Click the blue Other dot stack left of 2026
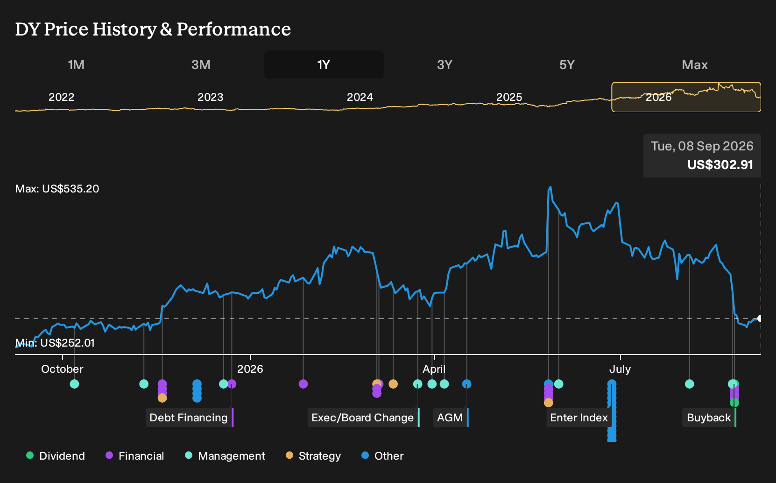 [197, 391]
